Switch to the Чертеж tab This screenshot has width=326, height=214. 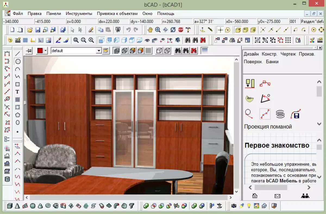(288, 54)
